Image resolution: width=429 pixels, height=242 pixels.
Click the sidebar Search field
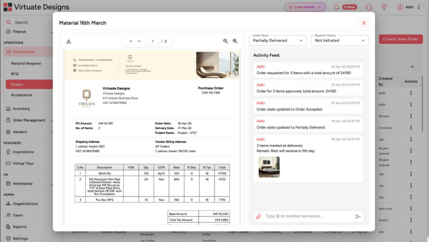coord(27,23)
